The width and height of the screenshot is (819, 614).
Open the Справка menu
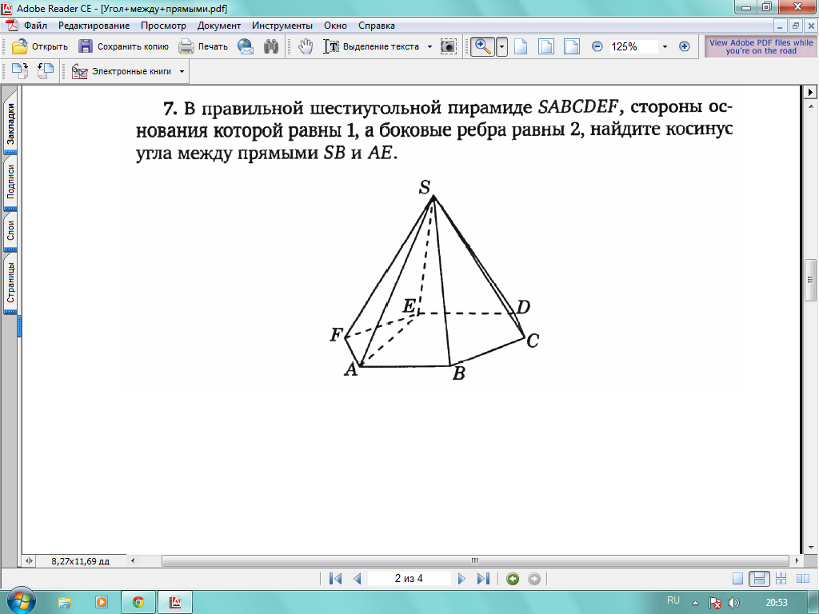click(x=377, y=25)
